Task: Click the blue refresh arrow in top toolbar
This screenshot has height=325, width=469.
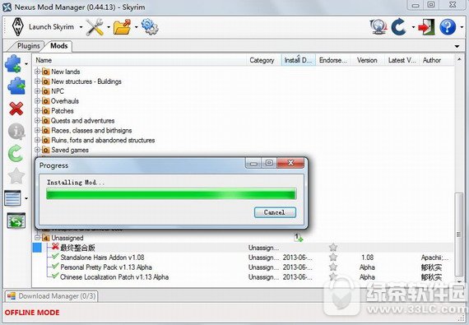Action: click(x=399, y=27)
